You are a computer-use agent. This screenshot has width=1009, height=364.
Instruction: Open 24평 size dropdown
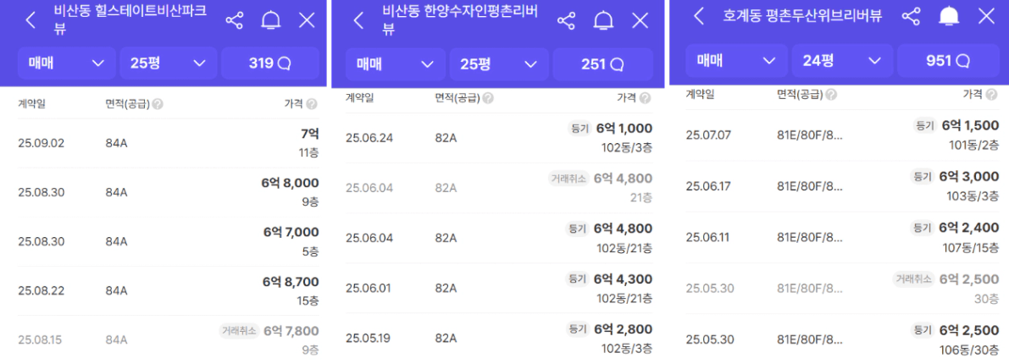841,60
